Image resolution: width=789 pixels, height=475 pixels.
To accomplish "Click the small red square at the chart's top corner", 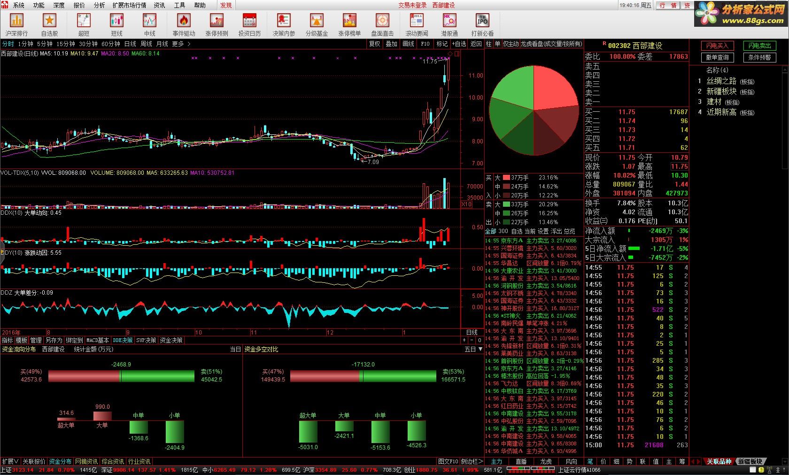I will coord(457,54).
